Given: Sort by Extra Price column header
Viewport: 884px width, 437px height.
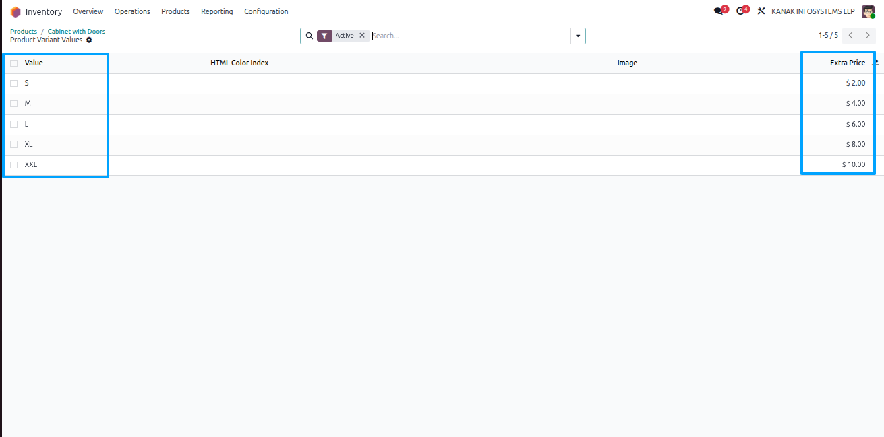Looking at the screenshot, I should click(848, 63).
